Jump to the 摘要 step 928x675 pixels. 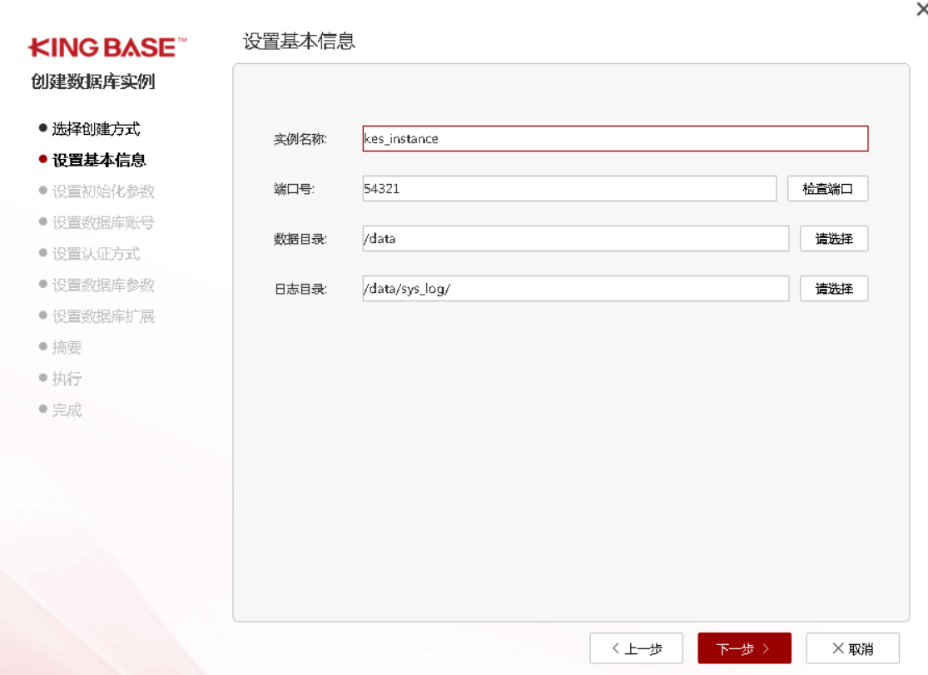[x=67, y=348]
